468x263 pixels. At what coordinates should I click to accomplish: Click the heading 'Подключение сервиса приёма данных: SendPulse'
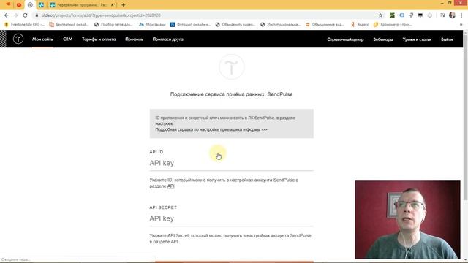click(231, 94)
